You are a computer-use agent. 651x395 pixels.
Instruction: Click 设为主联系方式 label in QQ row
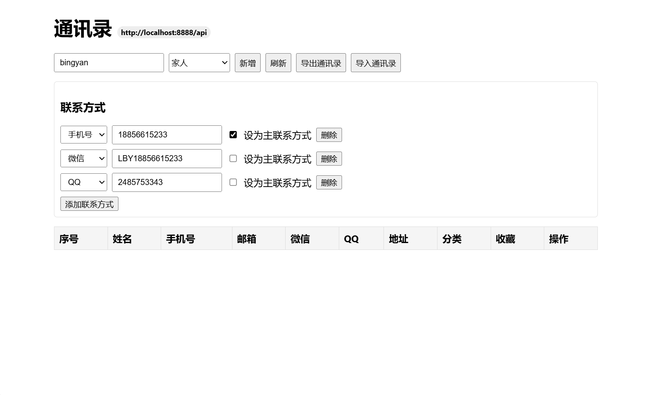coord(278,183)
